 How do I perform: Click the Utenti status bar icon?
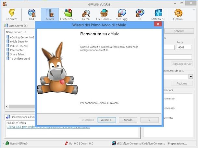(x=7, y=143)
